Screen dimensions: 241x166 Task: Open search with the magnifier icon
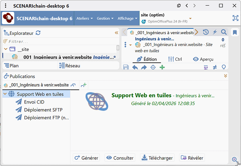224,32
